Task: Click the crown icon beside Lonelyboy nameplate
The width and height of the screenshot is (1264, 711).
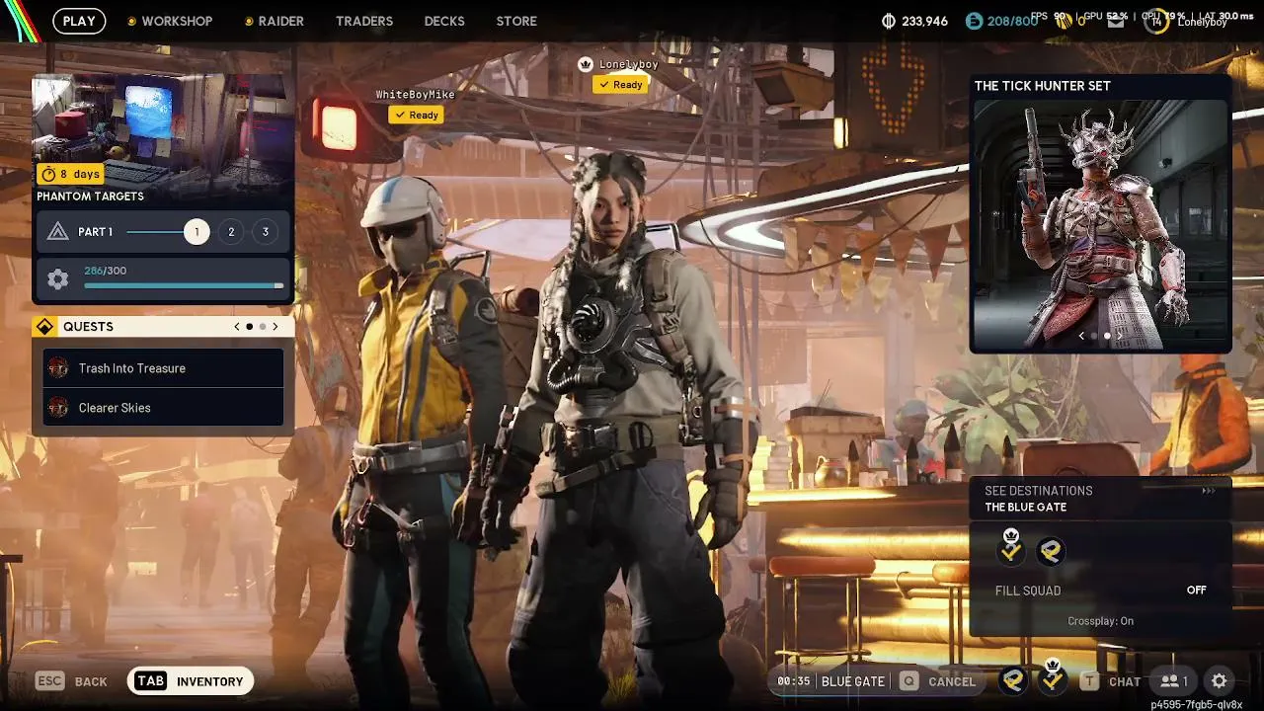Action: 586,64
